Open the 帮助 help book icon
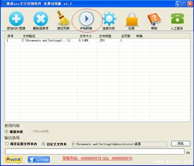 coord(154,19)
